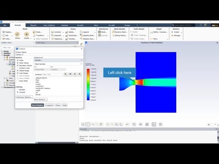Screen dimensions: 219x164
Task: Uncheck the Auto Range option
Action: 18,73
